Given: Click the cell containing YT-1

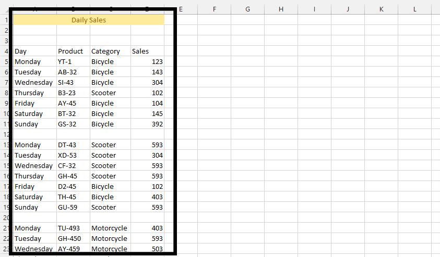Looking at the screenshot, I should tap(73, 61).
